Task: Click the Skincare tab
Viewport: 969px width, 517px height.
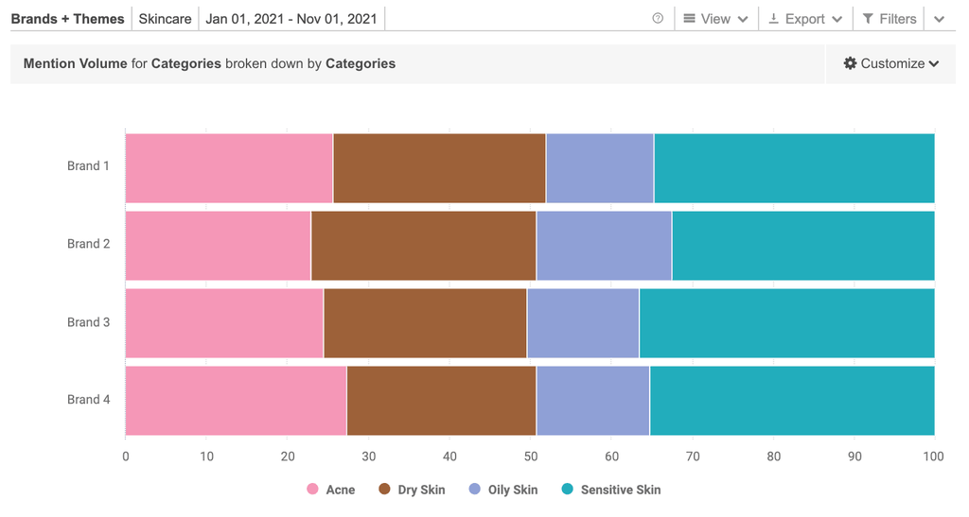Action: pos(165,19)
